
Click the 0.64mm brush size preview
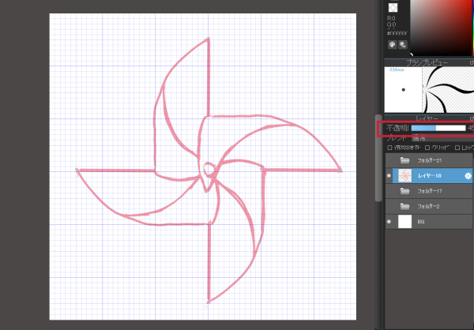pos(403,90)
